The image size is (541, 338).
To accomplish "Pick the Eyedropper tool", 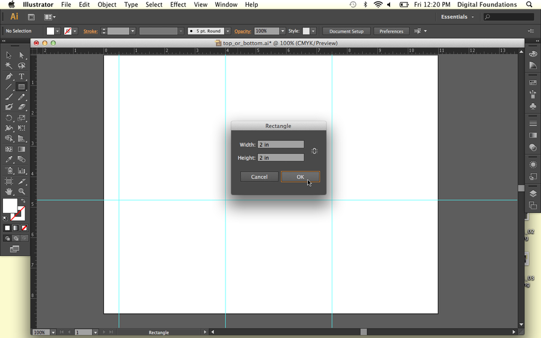I will click(x=8, y=160).
